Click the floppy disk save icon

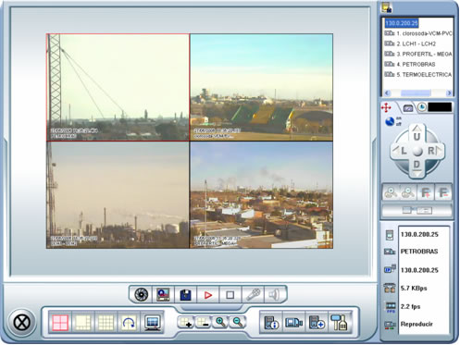(185, 295)
